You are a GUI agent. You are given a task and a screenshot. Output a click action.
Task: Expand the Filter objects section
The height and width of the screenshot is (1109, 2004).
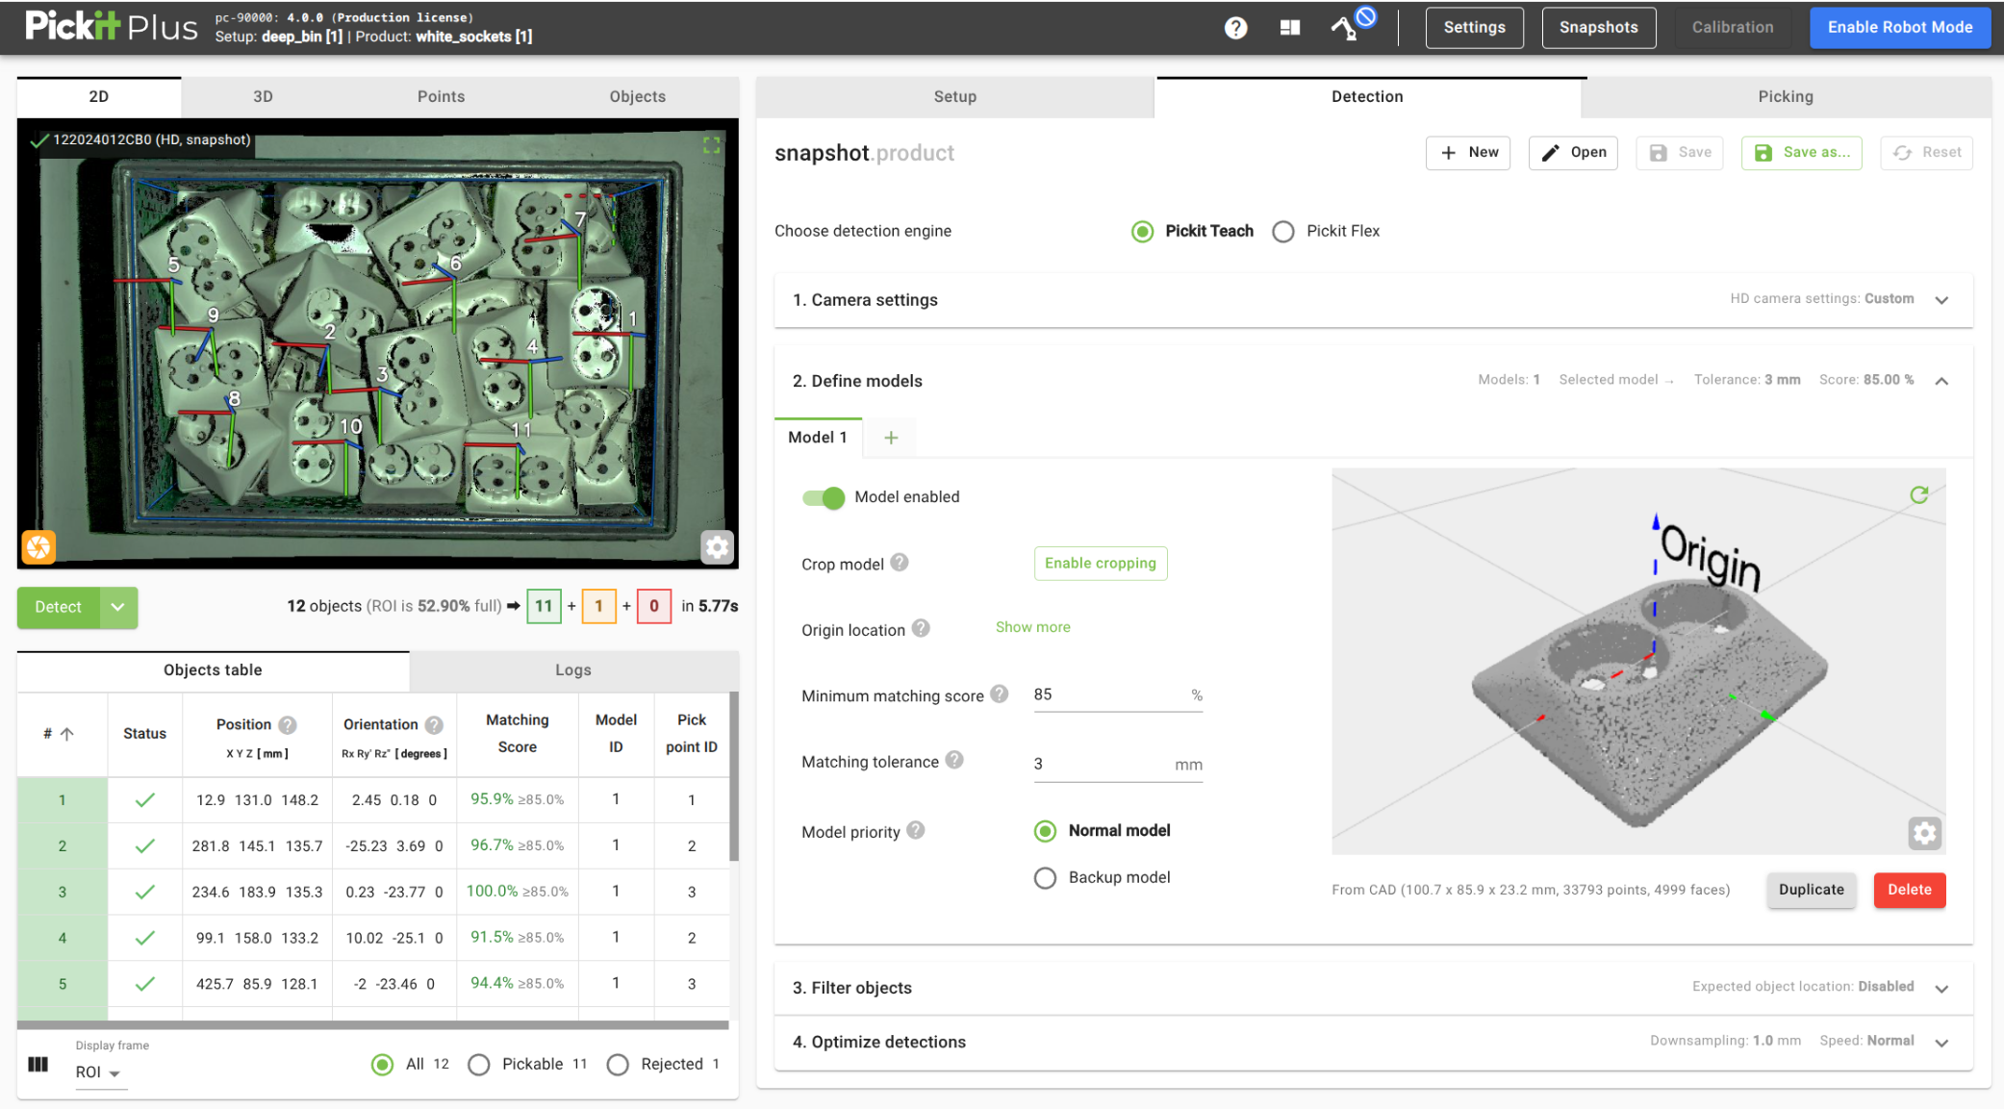(x=1942, y=988)
